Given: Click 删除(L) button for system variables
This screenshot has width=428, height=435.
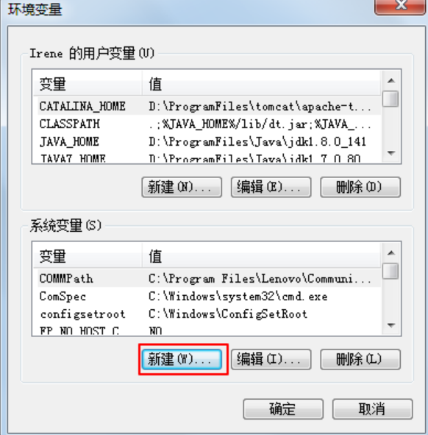Looking at the screenshot, I should pos(360,359).
